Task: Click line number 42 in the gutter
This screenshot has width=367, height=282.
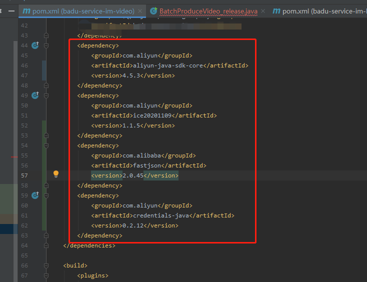Action: (24, 25)
